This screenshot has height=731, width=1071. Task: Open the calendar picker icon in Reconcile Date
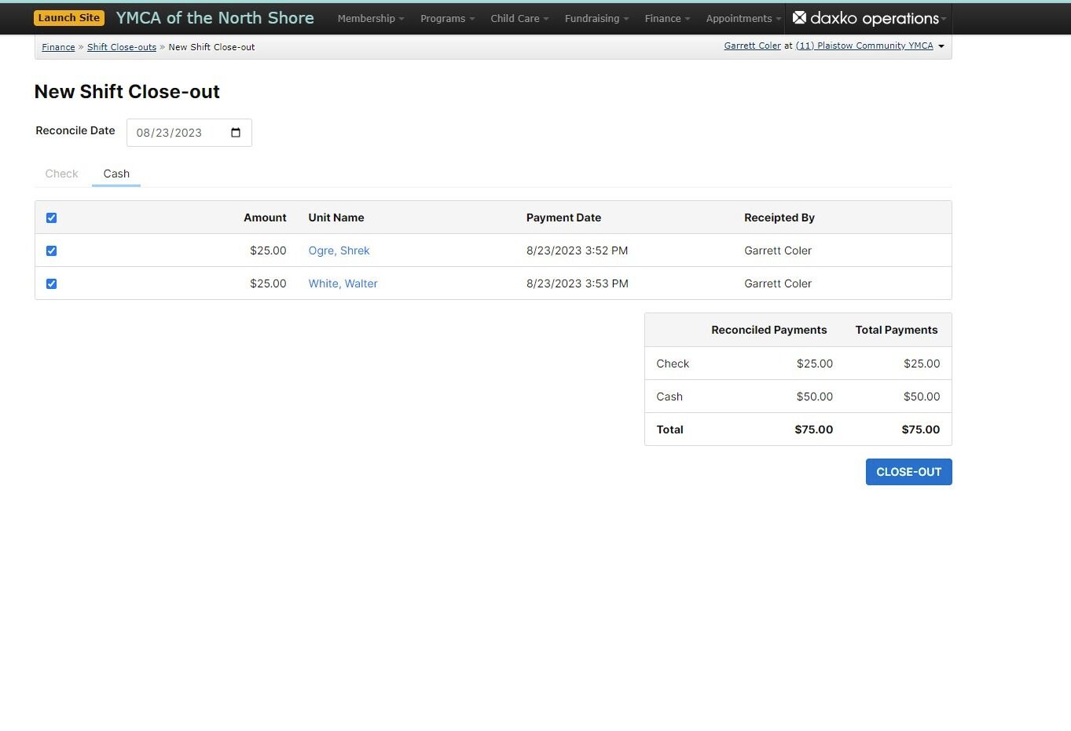[236, 133]
